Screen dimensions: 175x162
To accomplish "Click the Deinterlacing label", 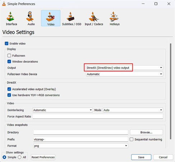I will [15, 110].
